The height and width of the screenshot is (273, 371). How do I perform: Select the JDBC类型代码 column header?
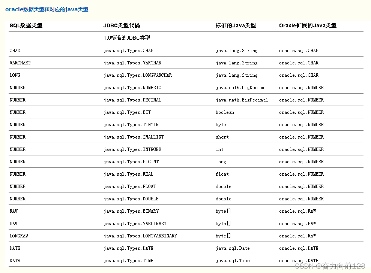pos(122,25)
